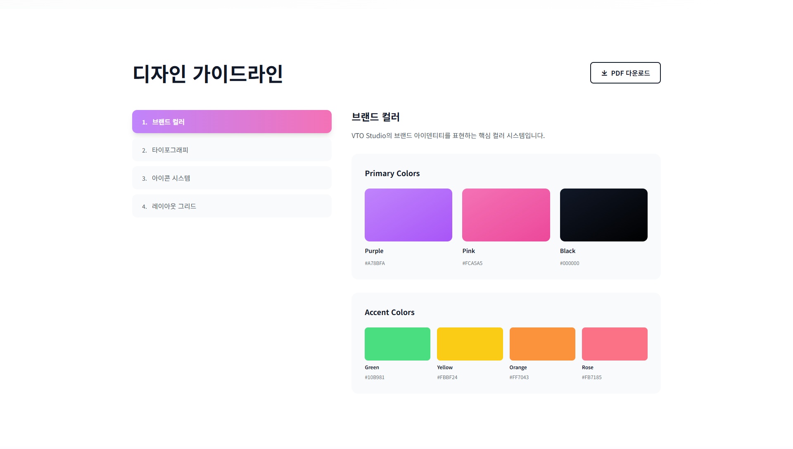Select the Pink gradient swatch

point(506,215)
